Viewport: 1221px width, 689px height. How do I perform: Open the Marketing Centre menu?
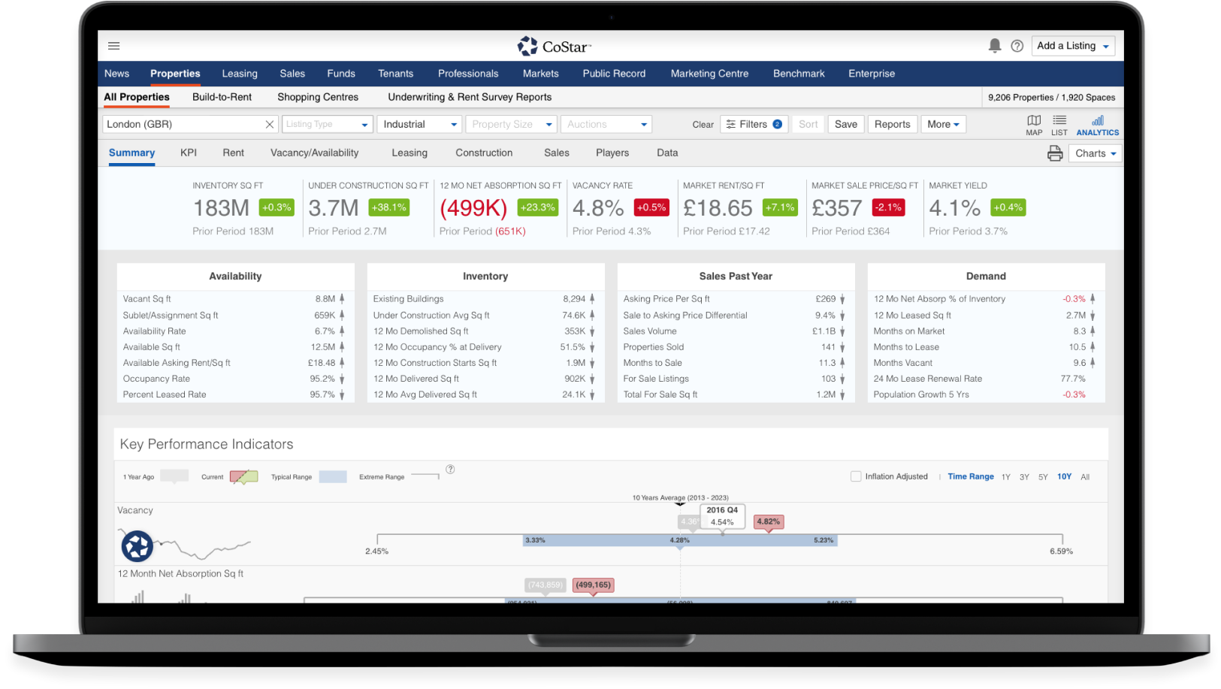709,74
